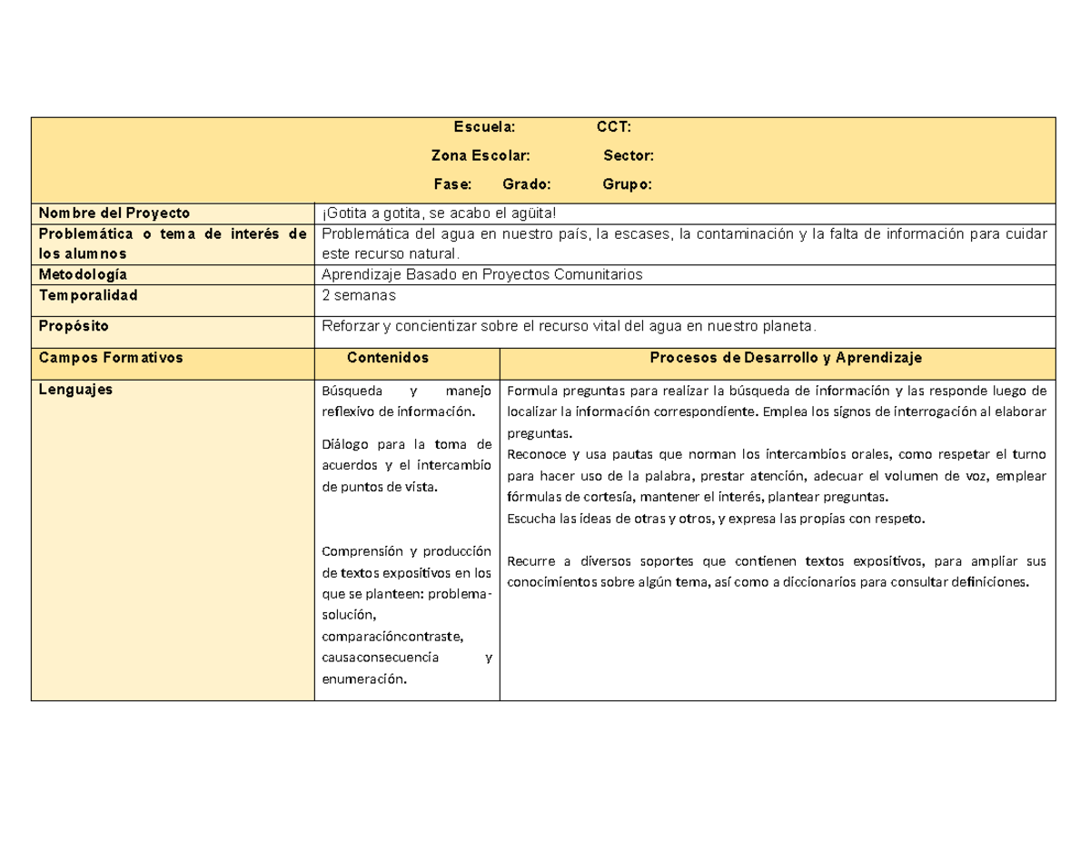The image size is (1090, 842).
Task: Click the 2 semanas cell
Action: (x=685, y=299)
